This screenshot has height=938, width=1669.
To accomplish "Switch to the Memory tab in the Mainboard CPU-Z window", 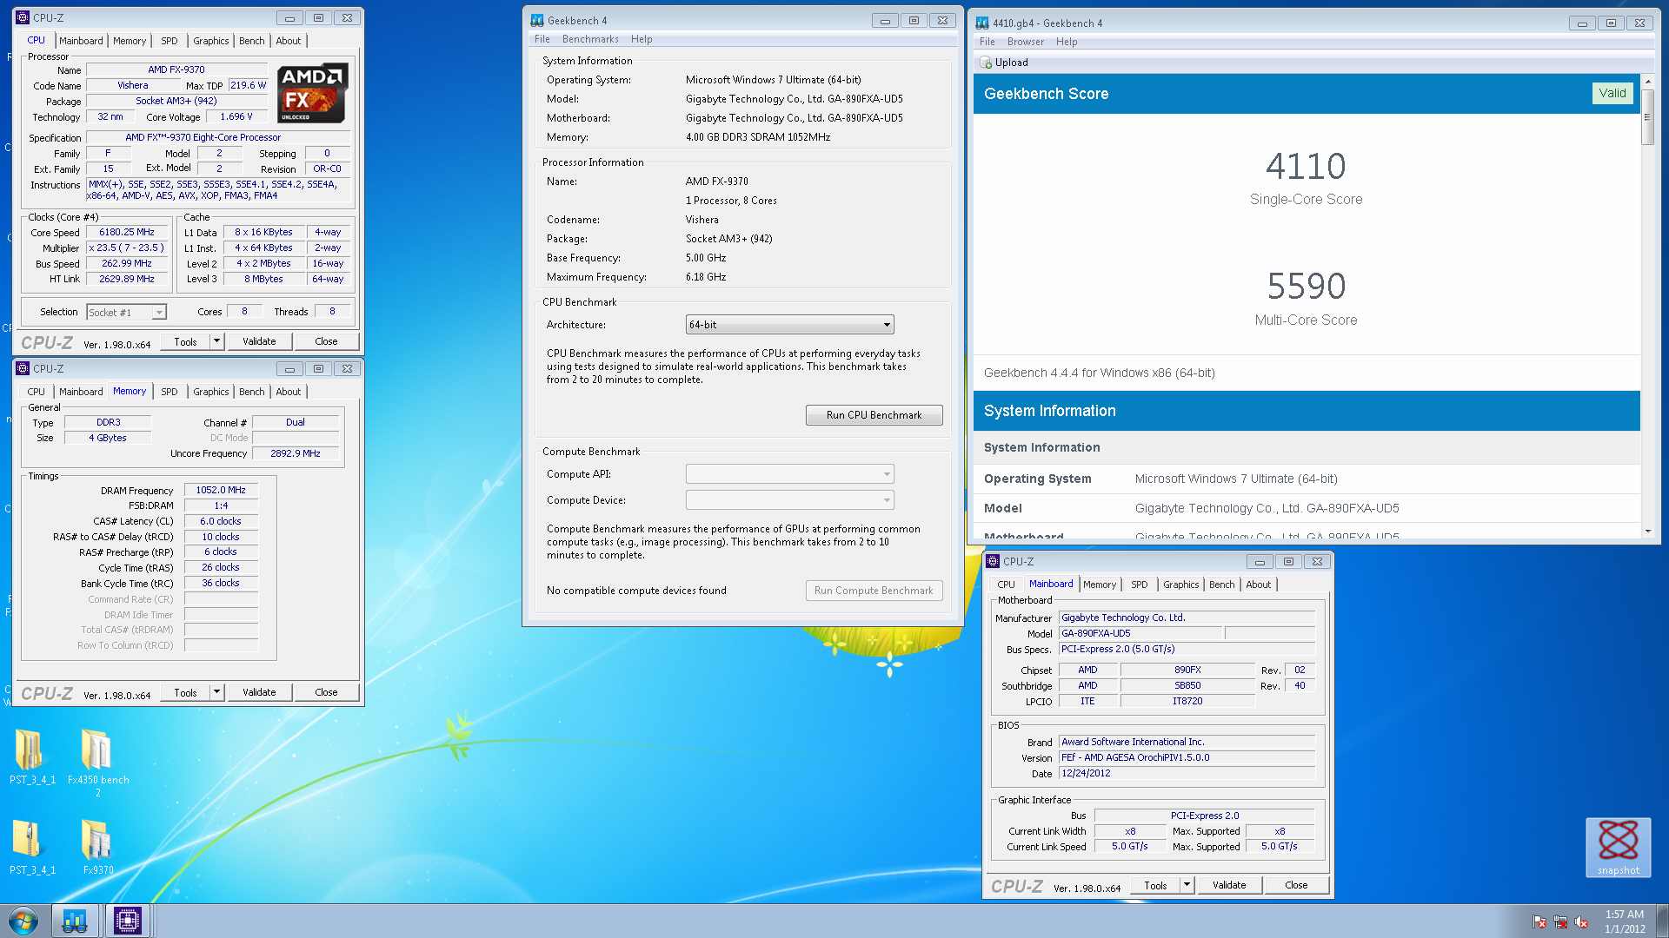I will pos(1099,585).
